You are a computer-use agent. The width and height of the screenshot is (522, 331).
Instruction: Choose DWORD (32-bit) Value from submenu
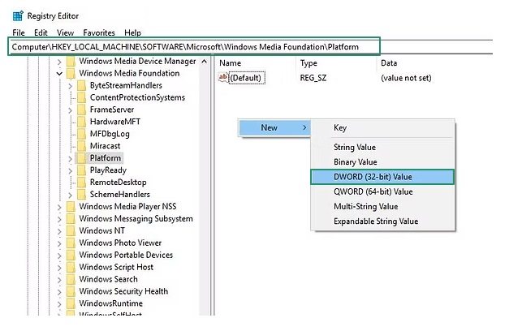[382, 177]
